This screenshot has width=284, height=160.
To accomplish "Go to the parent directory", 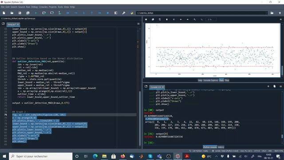I will tap(280, 13).
